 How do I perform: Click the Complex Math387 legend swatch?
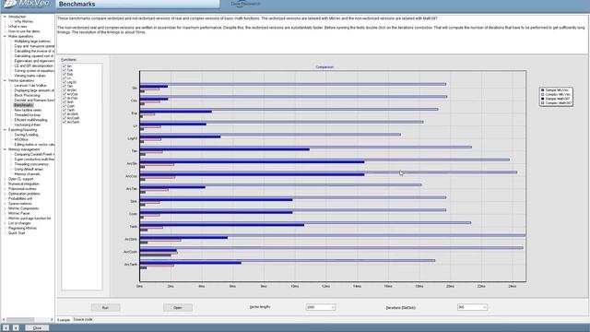543,102
